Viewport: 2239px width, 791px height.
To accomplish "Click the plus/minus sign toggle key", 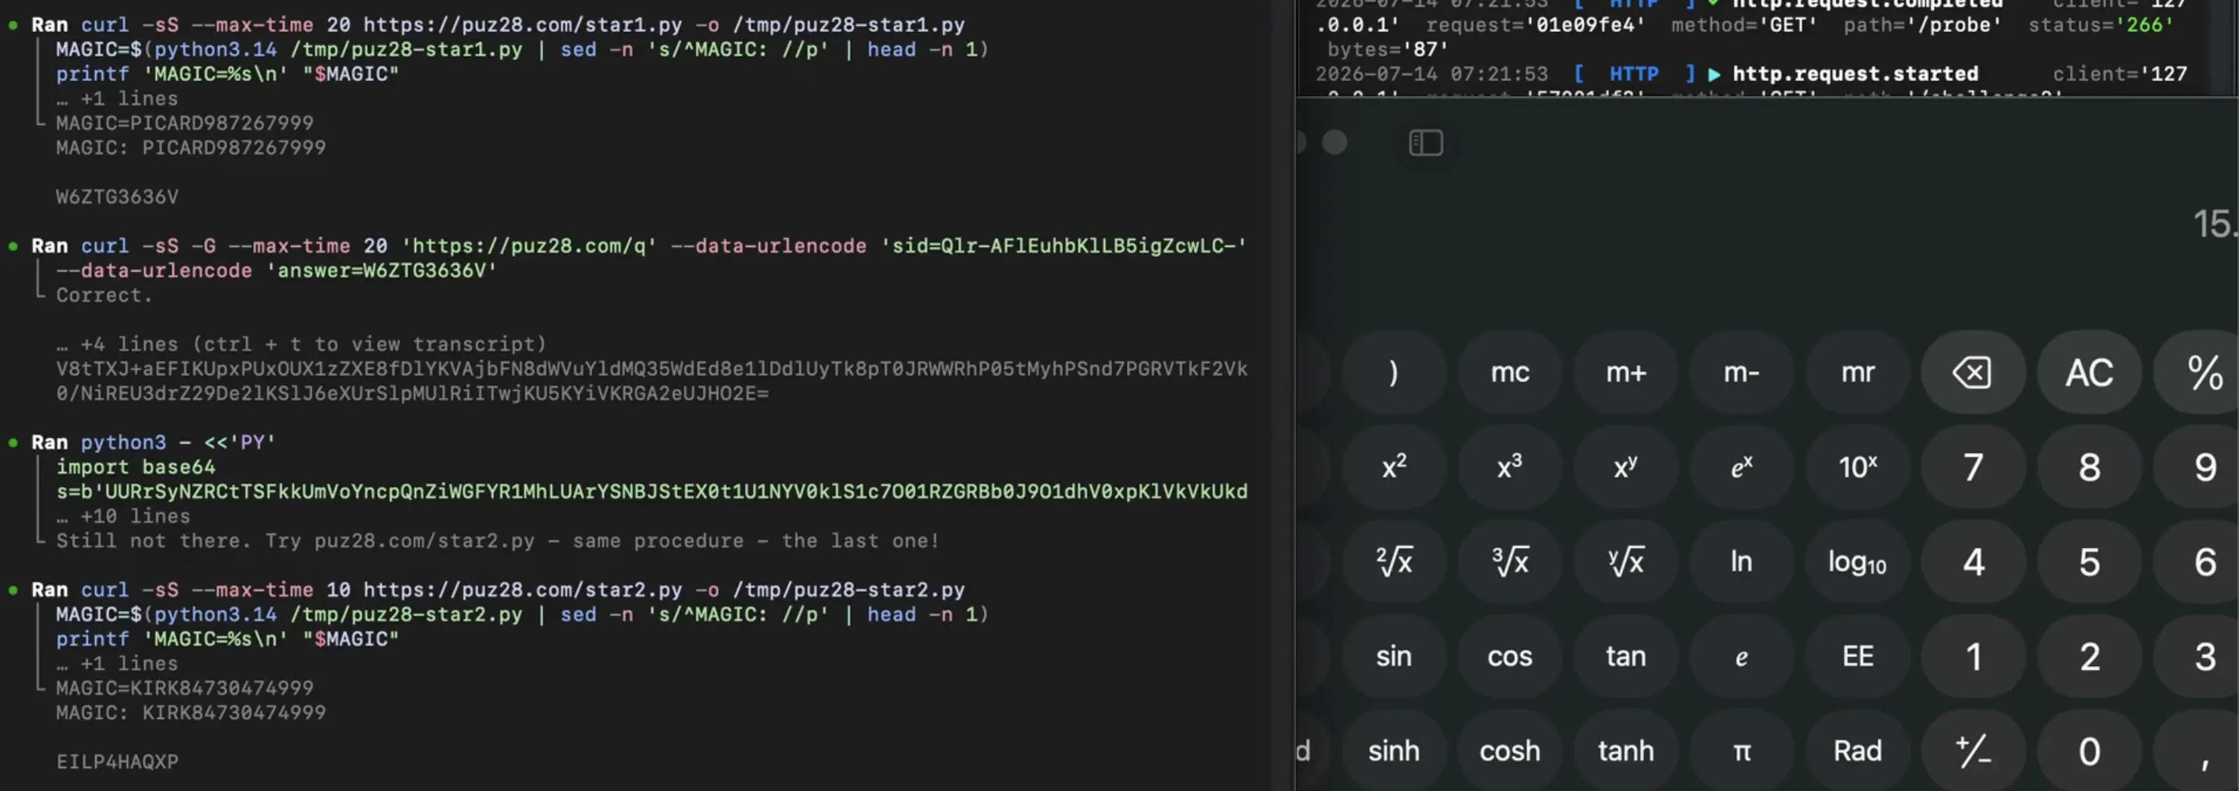I will tap(1972, 751).
